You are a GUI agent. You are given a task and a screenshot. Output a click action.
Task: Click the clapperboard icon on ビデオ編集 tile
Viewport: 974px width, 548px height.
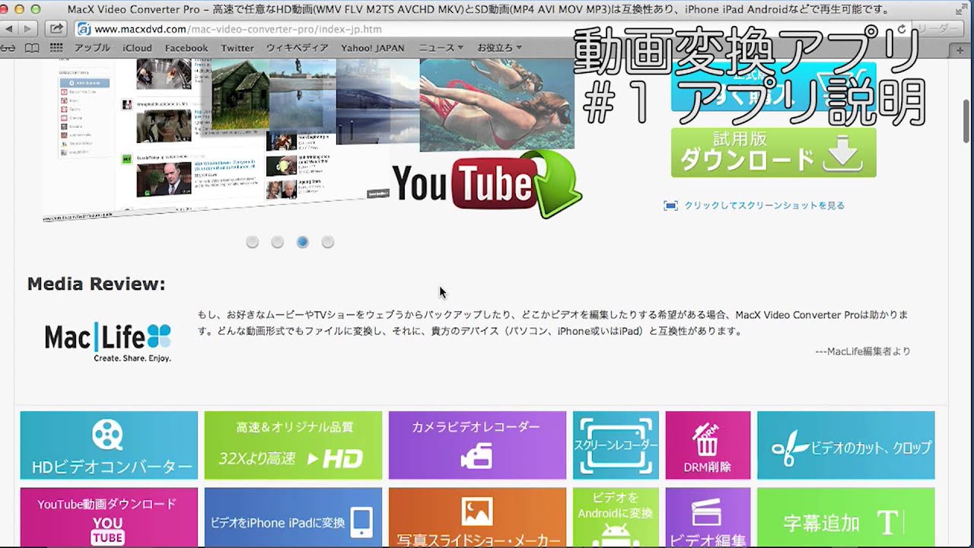point(707,514)
